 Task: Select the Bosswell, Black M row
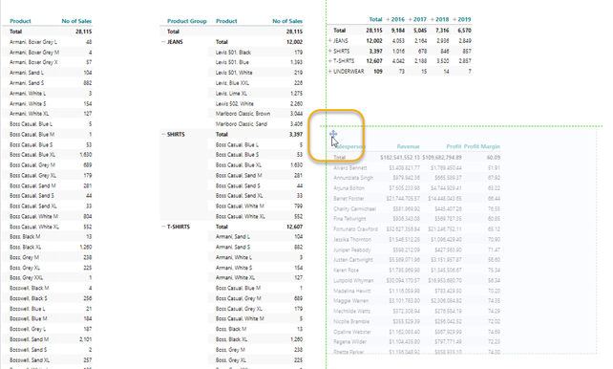click(x=48, y=288)
